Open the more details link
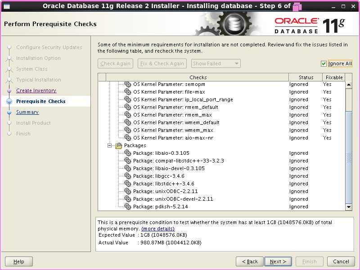Viewport: 360px width, 270px height. (158, 229)
